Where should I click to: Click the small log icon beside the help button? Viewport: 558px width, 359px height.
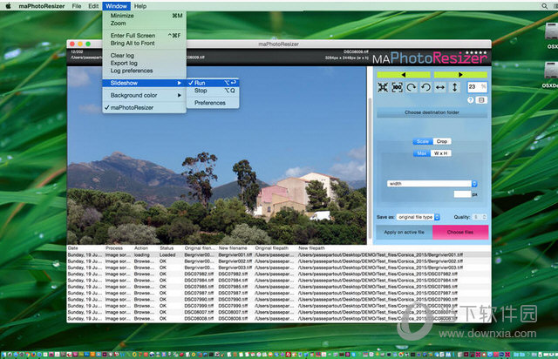[x=481, y=100]
